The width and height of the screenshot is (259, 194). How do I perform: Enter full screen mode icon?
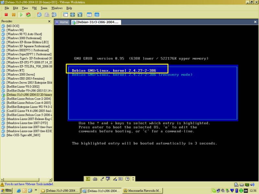(x=80, y=15)
